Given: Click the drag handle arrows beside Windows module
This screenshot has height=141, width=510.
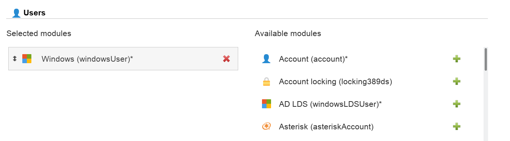Looking at the screenshot, I should pyautogui.click(x=15, y=59).
